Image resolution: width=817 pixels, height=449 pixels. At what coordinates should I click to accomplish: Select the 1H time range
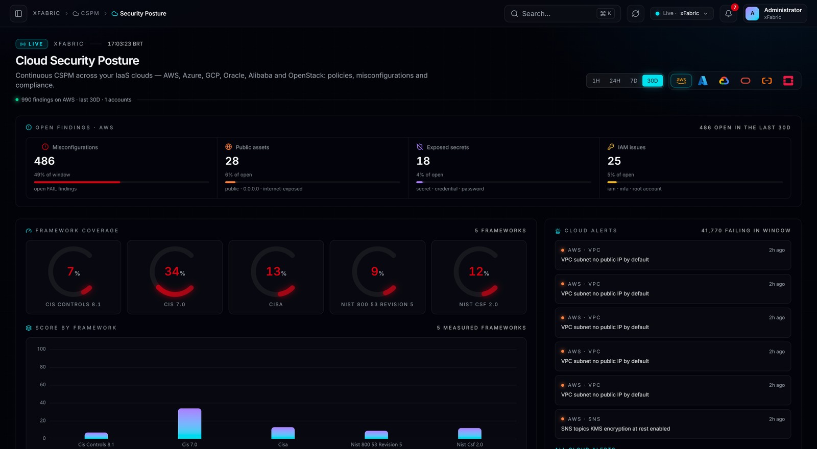coord(596,81)
